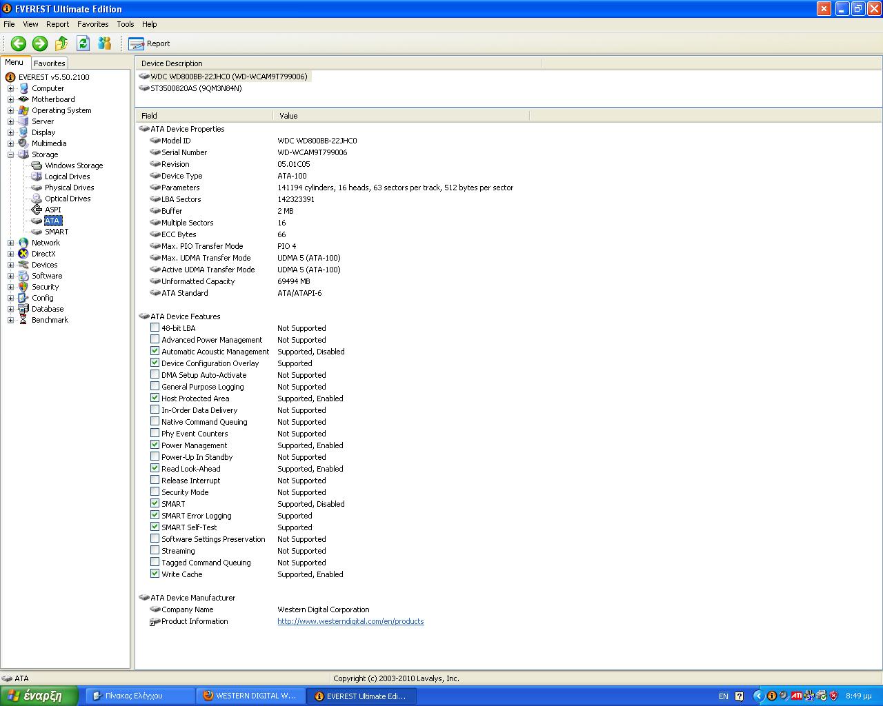Image resolution: width=883 pixels, height=706 pixels.
Task: Select the Display tree icon
Action: (23, 132)
